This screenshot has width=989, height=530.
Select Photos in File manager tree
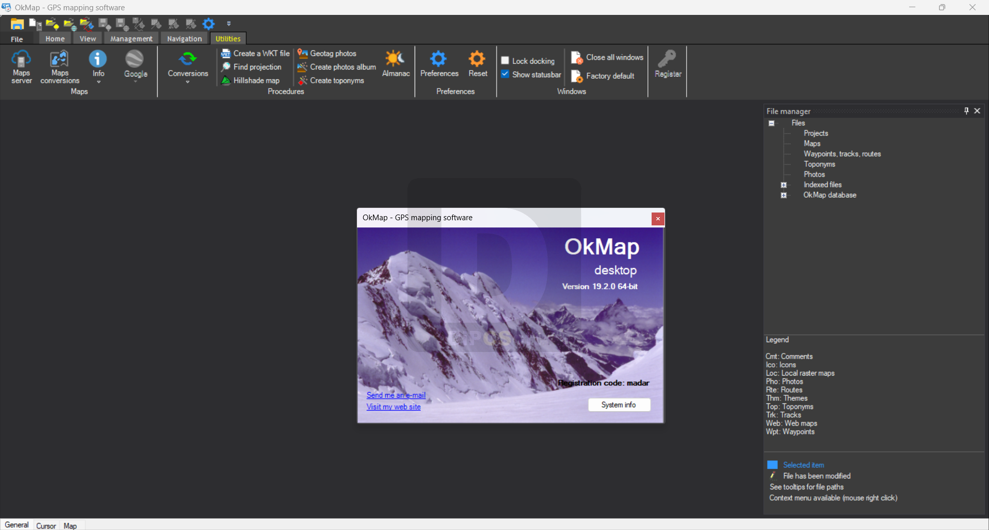click(814, 174)
